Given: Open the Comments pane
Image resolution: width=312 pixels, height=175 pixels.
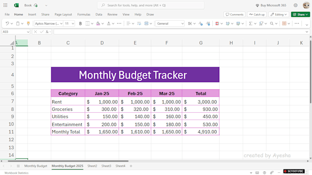Looking at the screenshot, I should pos(234,15).
